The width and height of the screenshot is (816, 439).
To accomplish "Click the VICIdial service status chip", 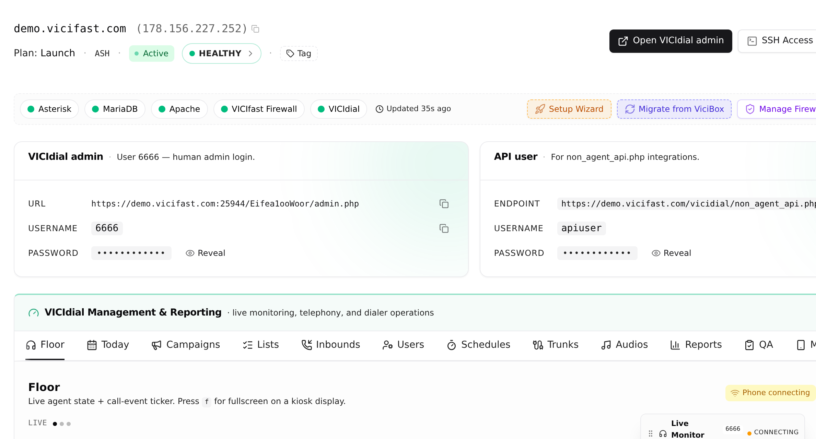I will tap(339, 109).
